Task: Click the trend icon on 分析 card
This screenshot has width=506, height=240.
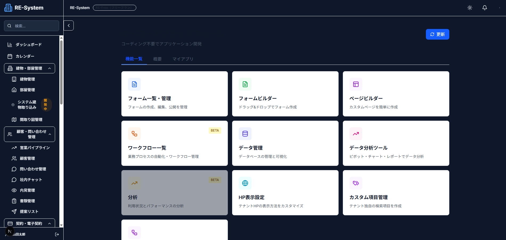Action: [134, 183]
